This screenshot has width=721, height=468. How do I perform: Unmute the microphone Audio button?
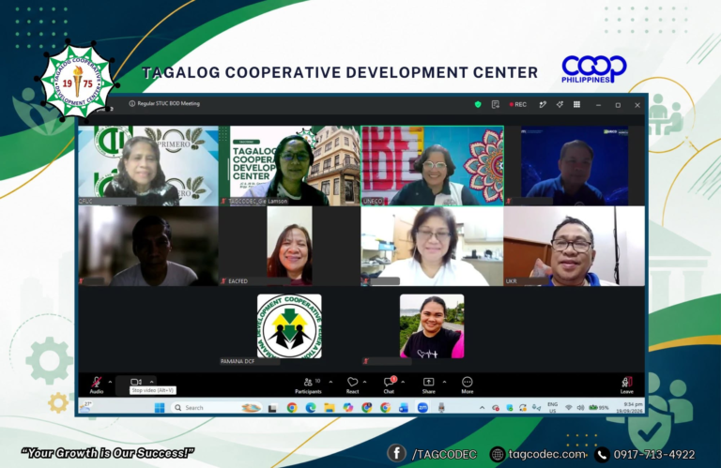pyautogui.click(x=97, y=385)
